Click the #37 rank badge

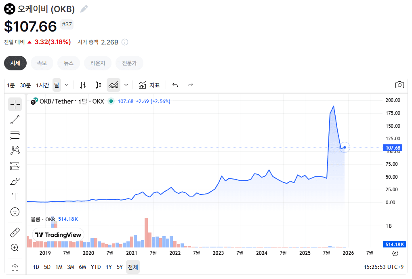(67, 24)
